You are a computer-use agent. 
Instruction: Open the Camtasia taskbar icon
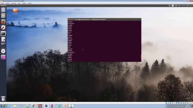(x=71, y=106)
